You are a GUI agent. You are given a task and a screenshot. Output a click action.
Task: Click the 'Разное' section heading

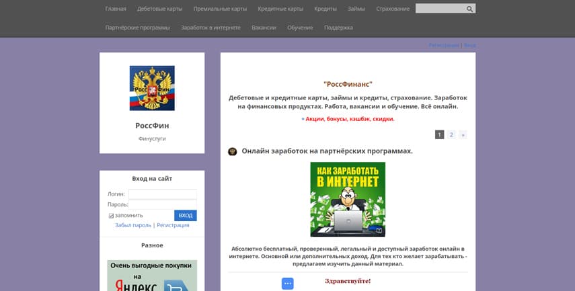152,245
